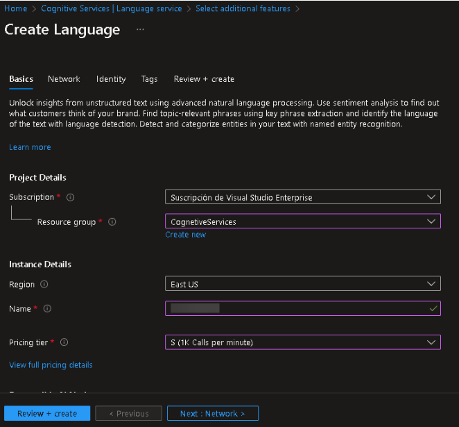Open the Resource group dropdown
This screenshot has height=427, width=459.
click(x=302, y=222)
